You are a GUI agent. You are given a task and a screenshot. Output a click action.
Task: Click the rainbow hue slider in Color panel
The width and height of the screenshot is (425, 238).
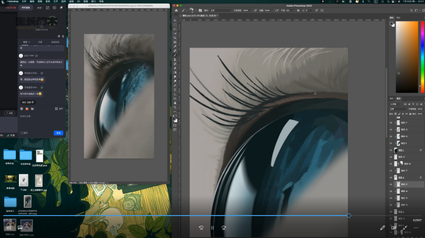(422, 57)
